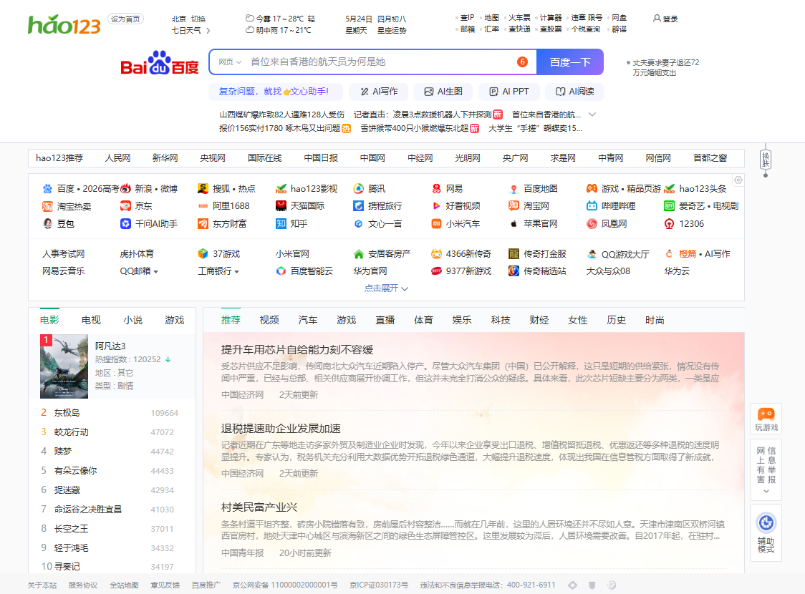Screen dimensions: 805x594
Task: Open 七日天气 forecast arrow
Action: 208,31
